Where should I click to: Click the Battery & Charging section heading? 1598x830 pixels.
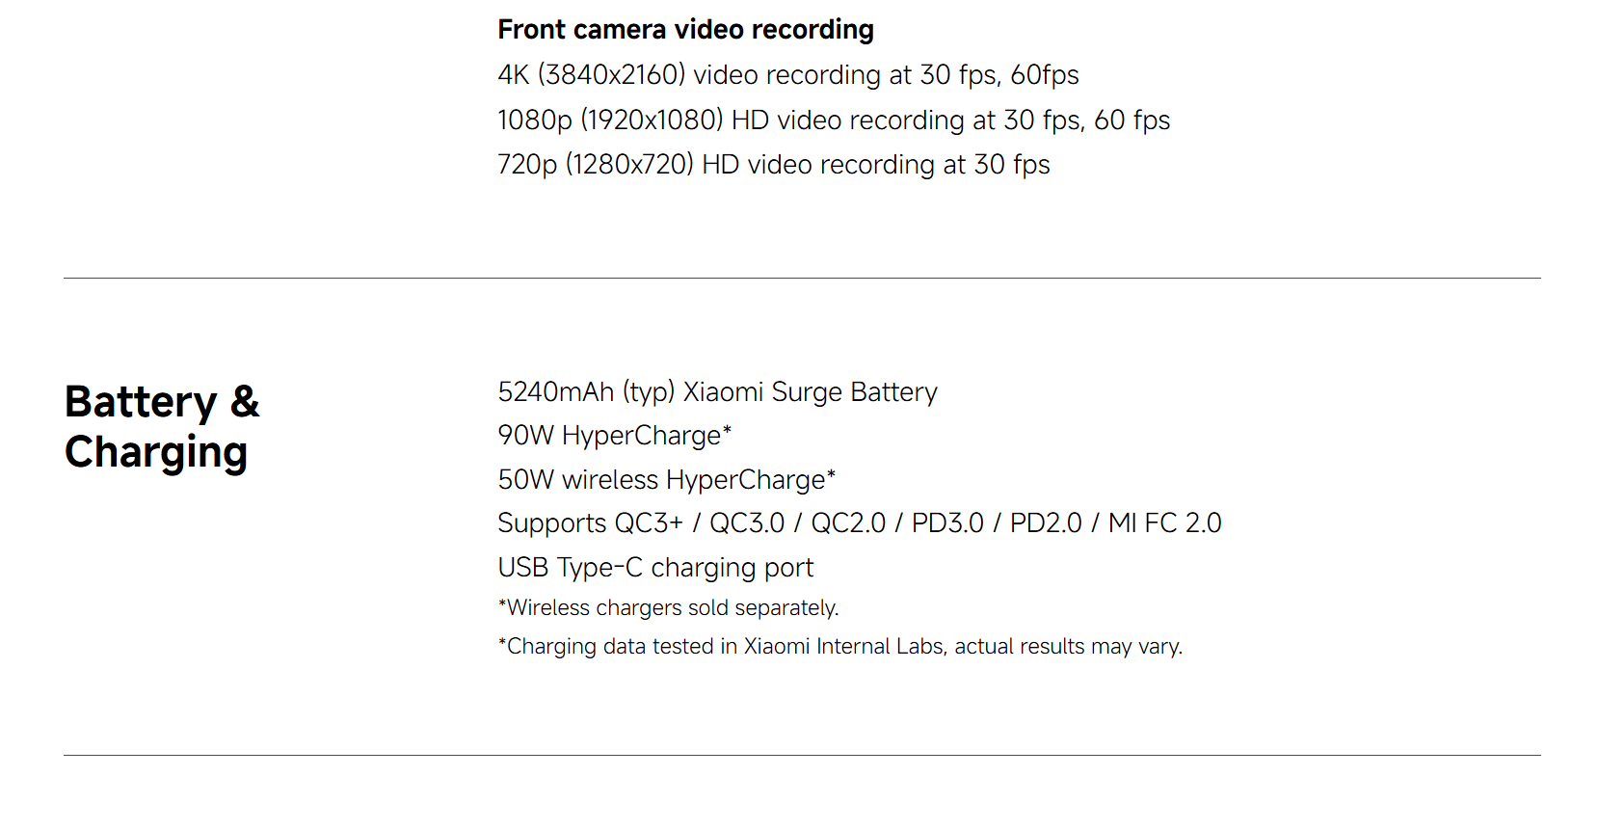pyautogui.click(x=162, y=427)
